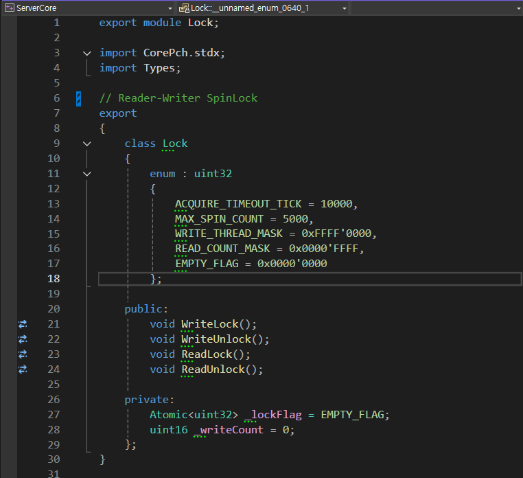Click the value 10000 on line 13
Viewport: 523px width, 478px height.
coord(336,203)
